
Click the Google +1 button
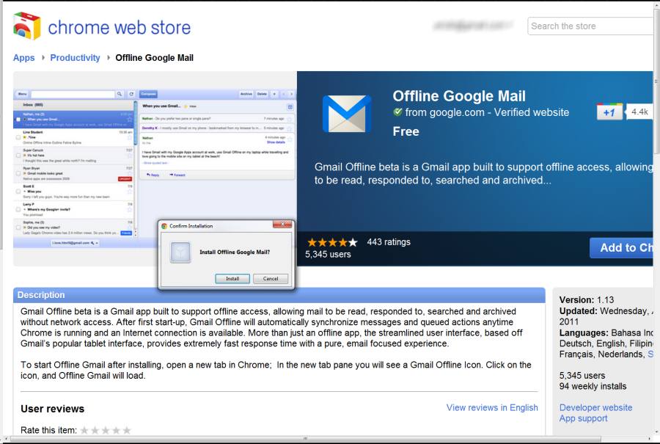click(x=609, y=112)
